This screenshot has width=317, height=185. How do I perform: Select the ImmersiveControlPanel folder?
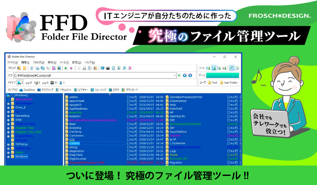pos(185,124)
